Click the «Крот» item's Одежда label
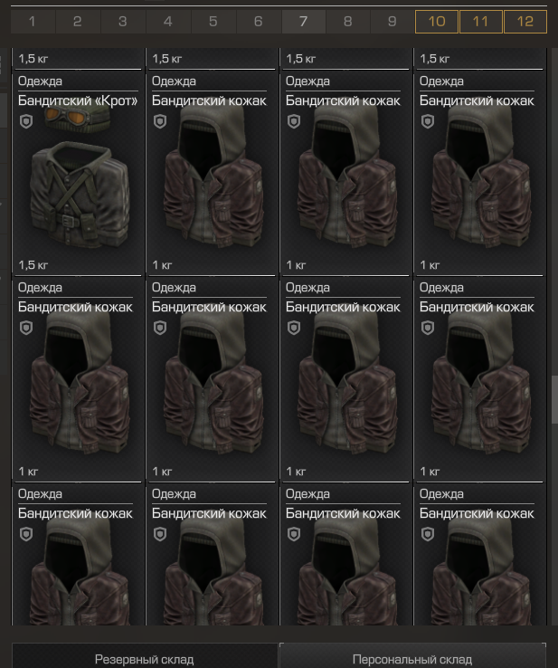Viewport: 558px width, 668px height. pyautogui.click(x=40, y=81)
